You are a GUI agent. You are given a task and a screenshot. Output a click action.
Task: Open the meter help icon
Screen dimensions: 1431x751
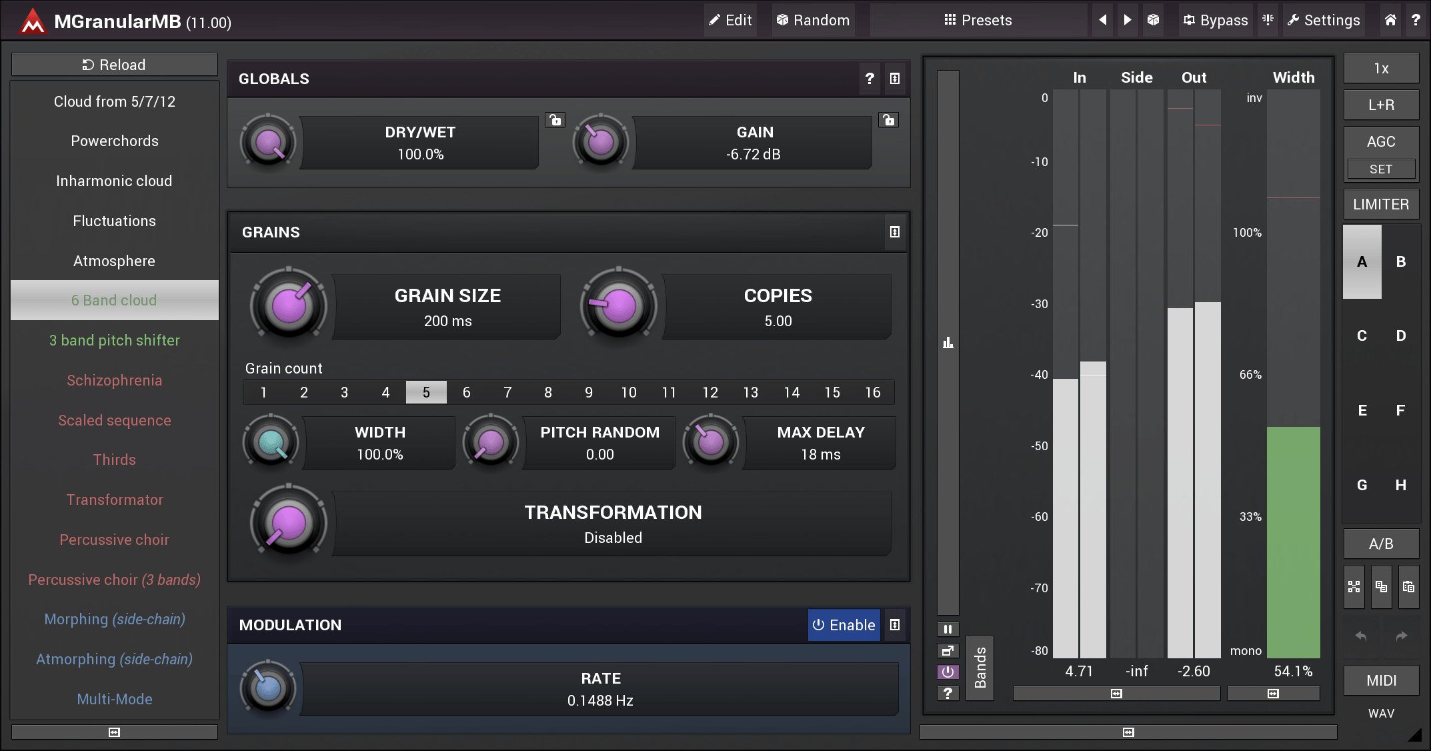[948, 694]
